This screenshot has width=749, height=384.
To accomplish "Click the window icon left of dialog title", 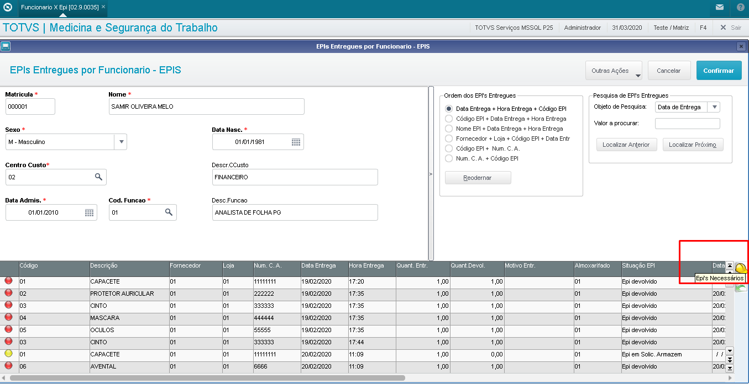I will 6,46.
